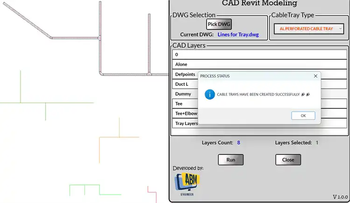Viewport: 350px width, 203px height.
Task: Choose the Tray Layers row
Action: tap(186, 123)
